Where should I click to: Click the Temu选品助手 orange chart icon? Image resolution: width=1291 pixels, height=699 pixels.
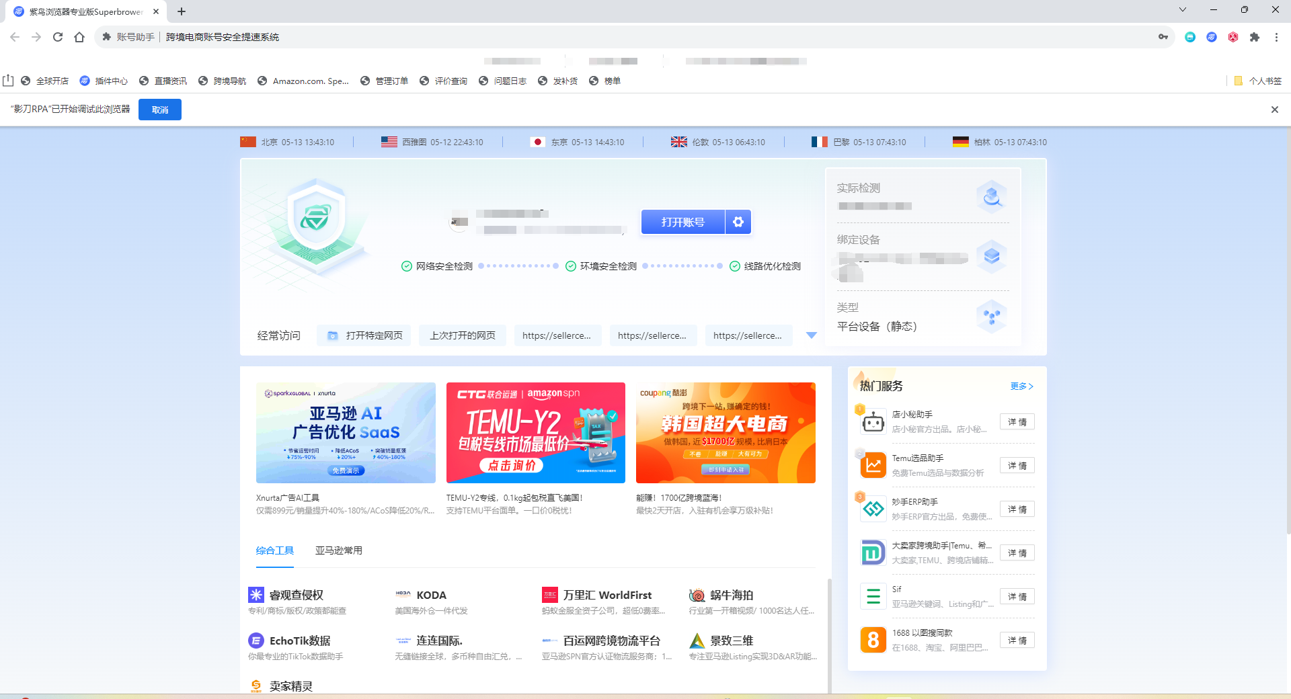point(873,465)
